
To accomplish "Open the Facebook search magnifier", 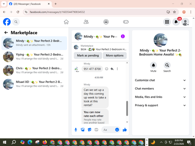I will coord(16,22).
